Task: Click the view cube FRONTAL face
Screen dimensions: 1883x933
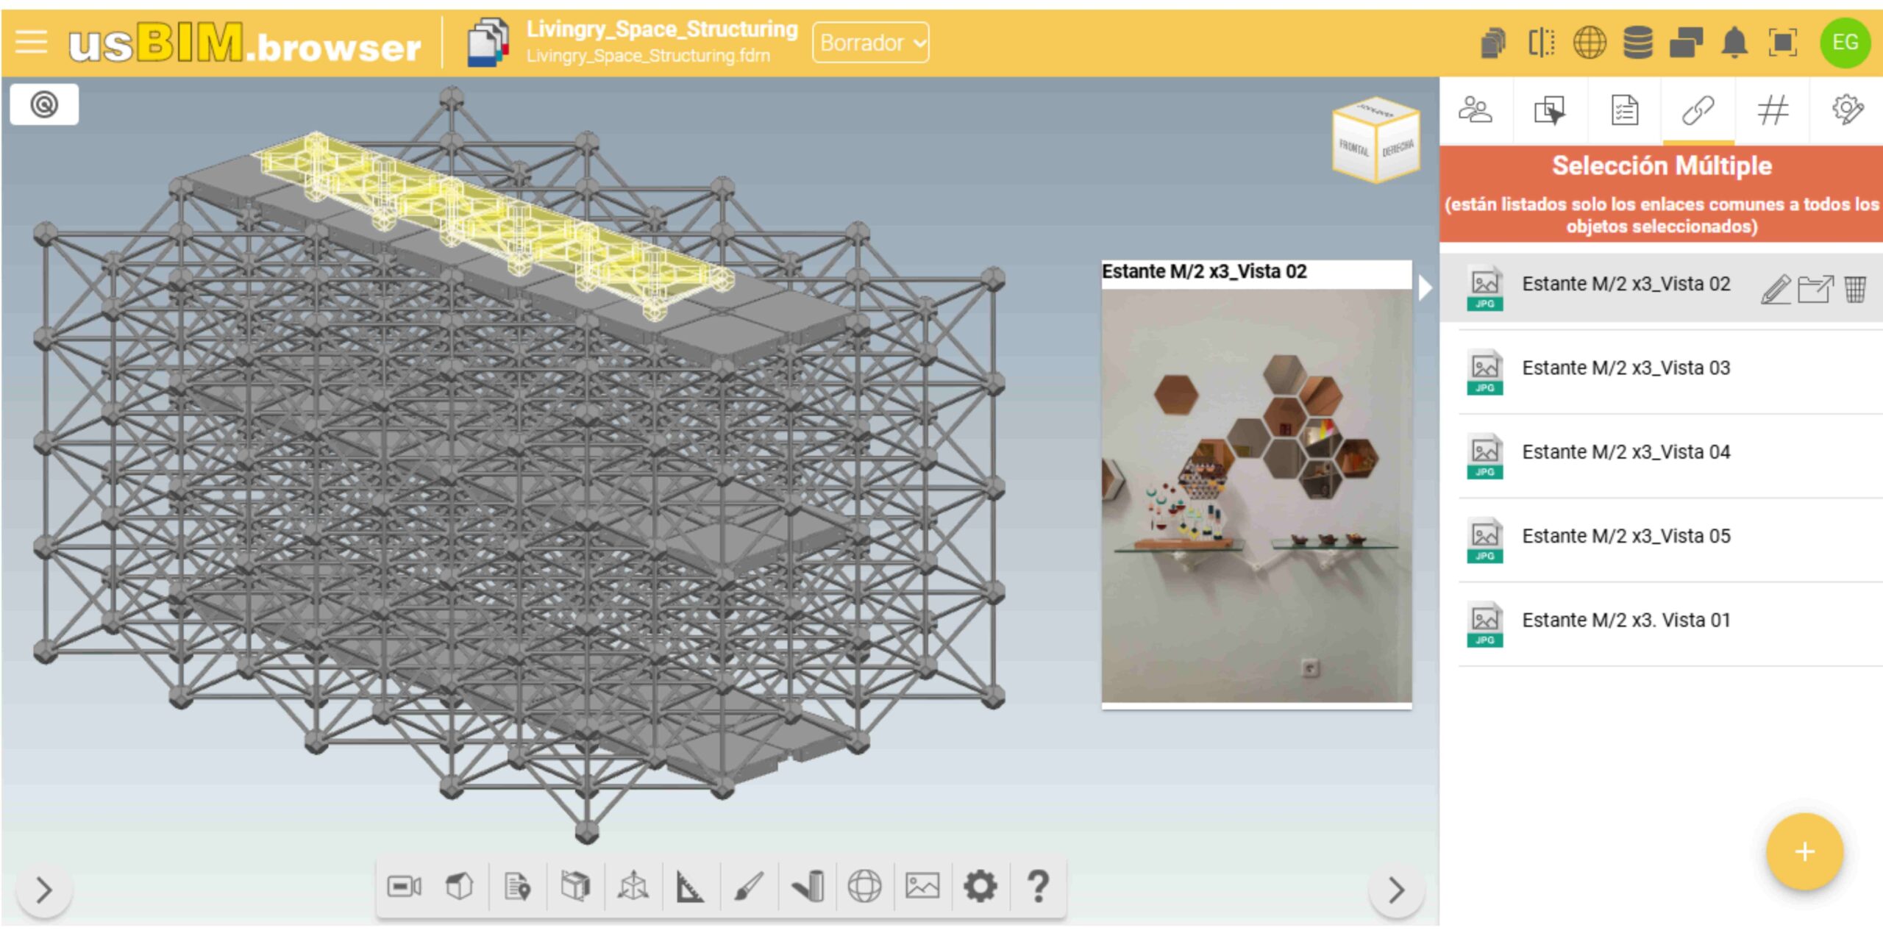Action: pyautogui.click(x=1353, y=149)
